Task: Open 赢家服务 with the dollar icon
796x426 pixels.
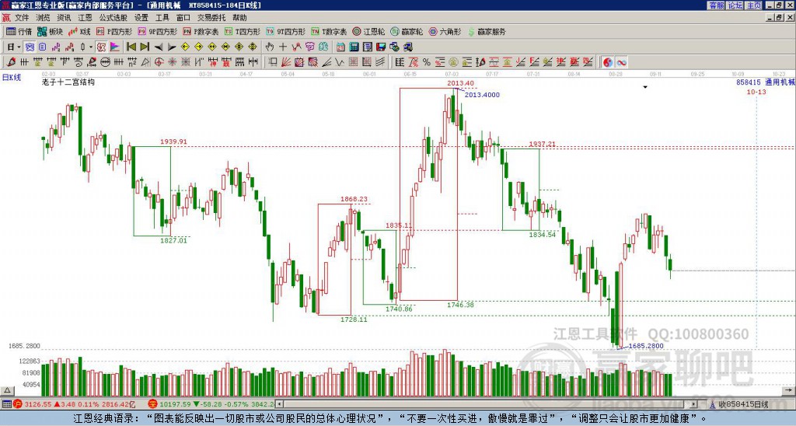Action: click(487, 31)
